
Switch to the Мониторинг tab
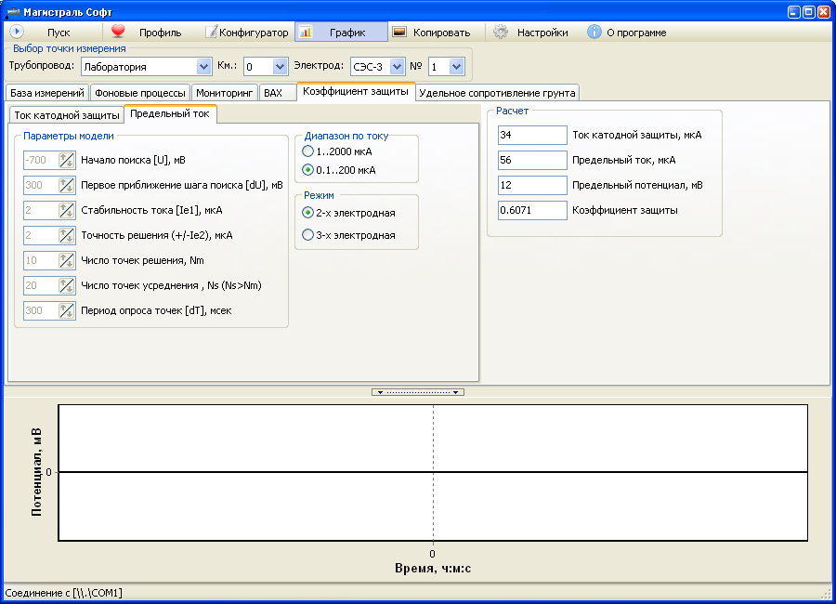pos(225,93)
